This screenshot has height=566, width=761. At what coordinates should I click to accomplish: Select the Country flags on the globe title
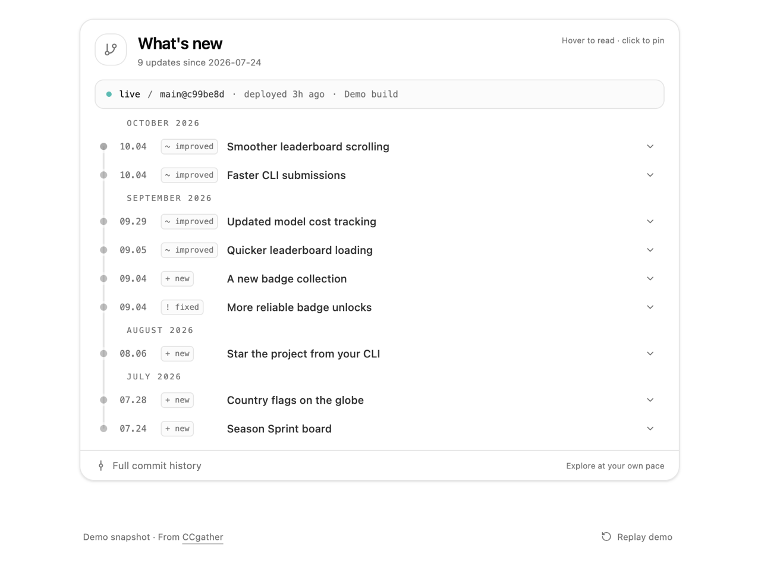click(x=295, y=400)
